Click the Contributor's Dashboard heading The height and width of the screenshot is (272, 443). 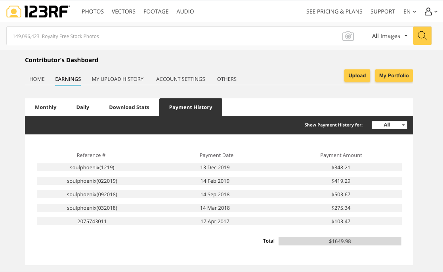61,60
